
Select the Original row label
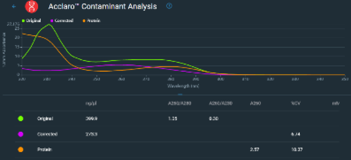point(45,118)
